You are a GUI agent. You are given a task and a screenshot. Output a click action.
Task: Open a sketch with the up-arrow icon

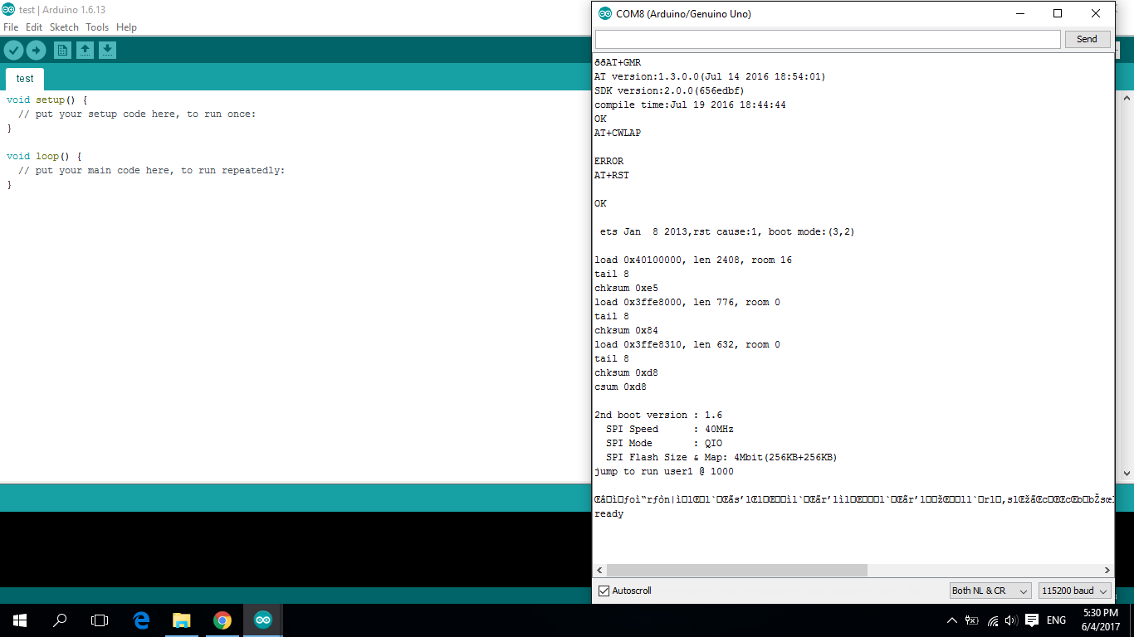85,51
